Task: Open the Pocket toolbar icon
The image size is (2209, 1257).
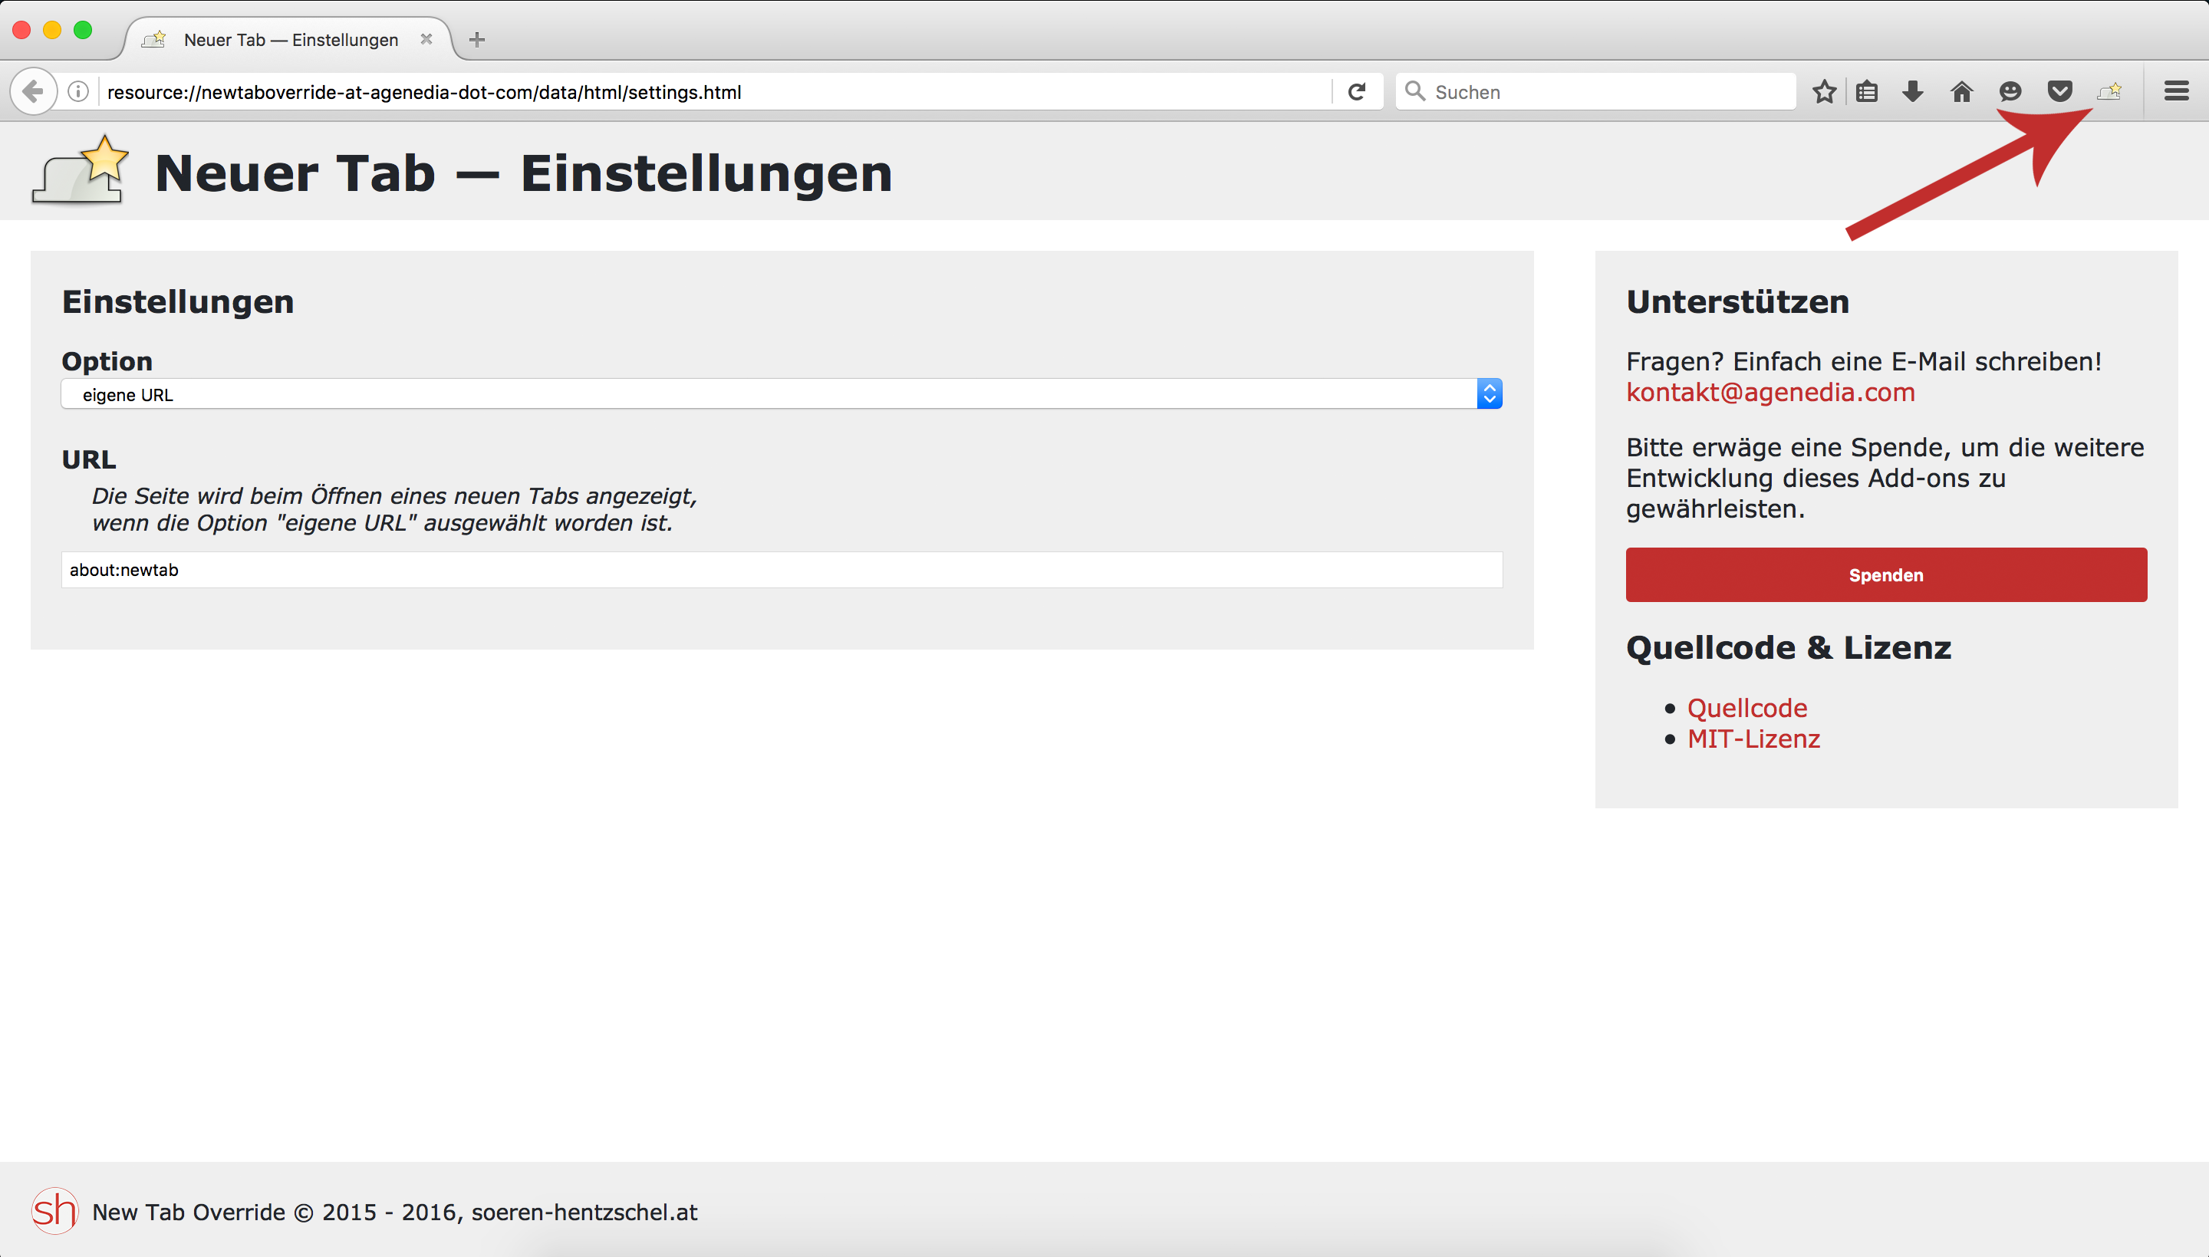Action: 2059,91
